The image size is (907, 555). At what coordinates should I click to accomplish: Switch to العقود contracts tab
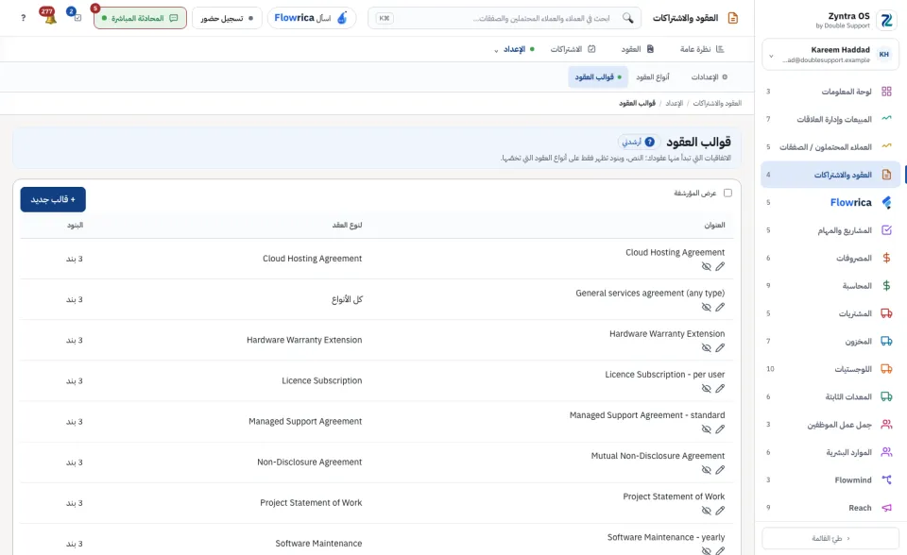[x=638, y=49]
